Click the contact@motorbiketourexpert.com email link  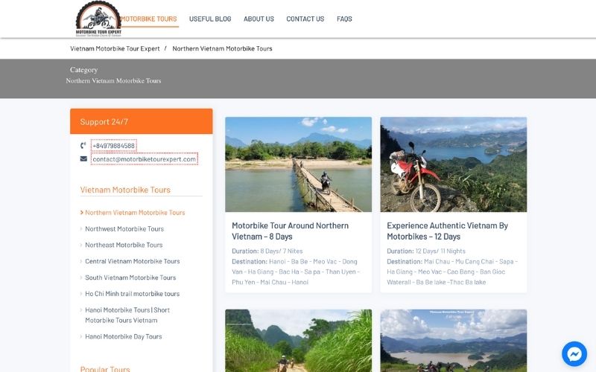144,159
